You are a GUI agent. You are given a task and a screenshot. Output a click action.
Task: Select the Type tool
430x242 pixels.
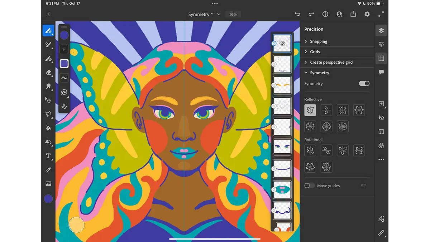coord(48,156)
